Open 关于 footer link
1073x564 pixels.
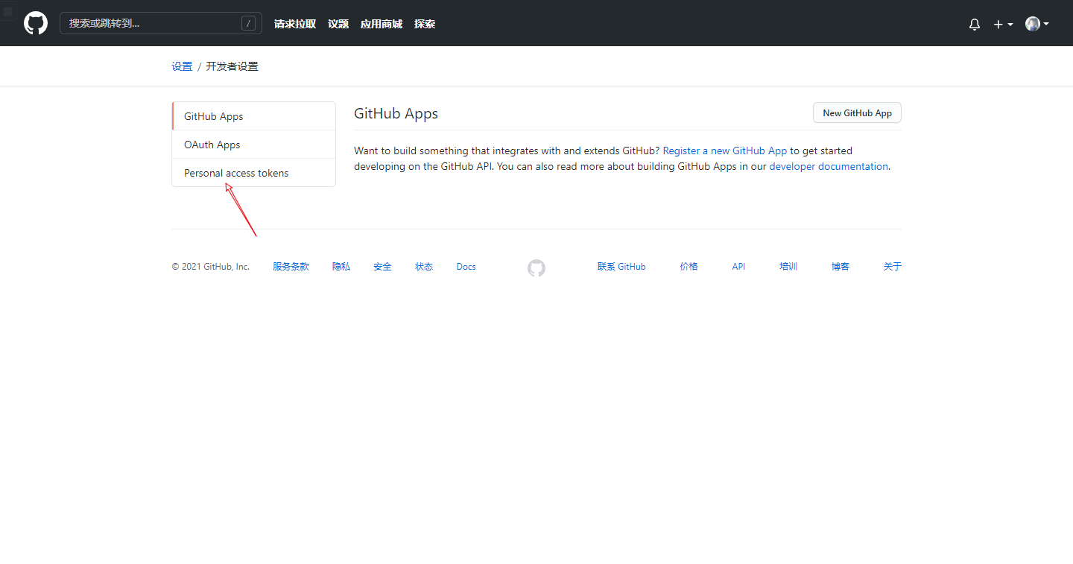893,267
